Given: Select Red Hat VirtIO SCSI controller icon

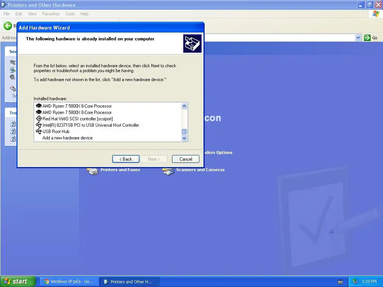Looking at the screenshot, I should (39, 118).
